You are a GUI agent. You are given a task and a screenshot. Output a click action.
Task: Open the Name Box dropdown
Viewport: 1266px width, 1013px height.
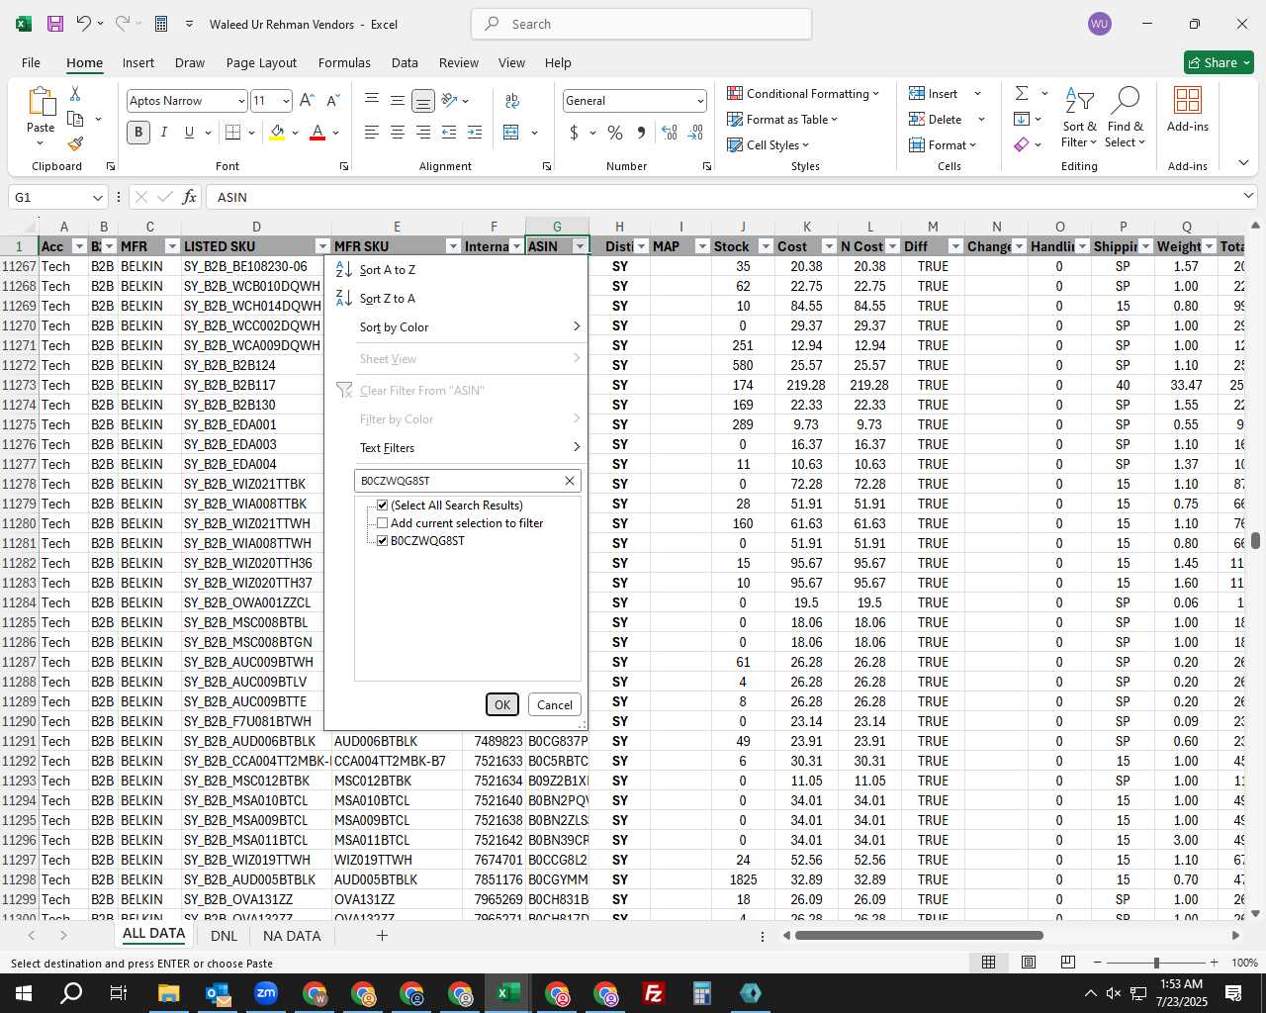point(97,197)
